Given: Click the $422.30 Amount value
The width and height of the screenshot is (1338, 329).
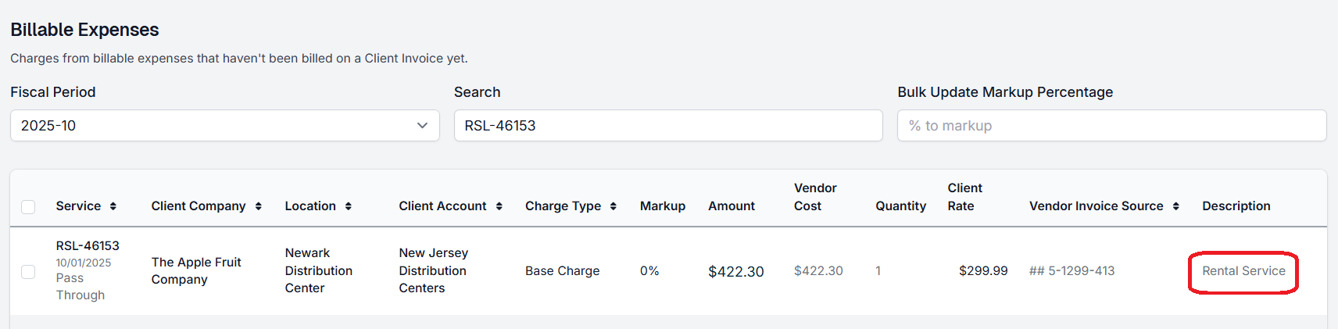Looking at the screenshot, I should click(735, 272).
